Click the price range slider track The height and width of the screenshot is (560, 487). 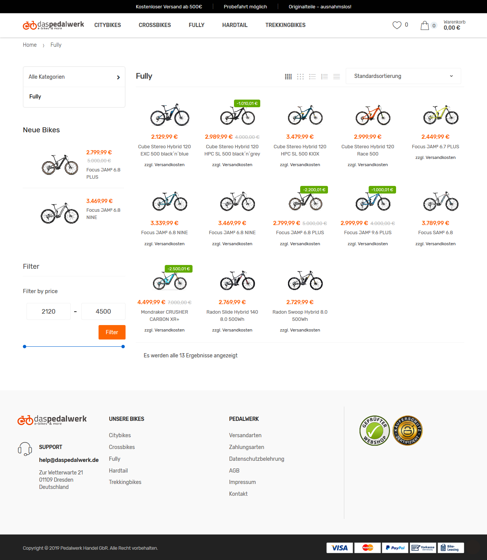(74, 347)
